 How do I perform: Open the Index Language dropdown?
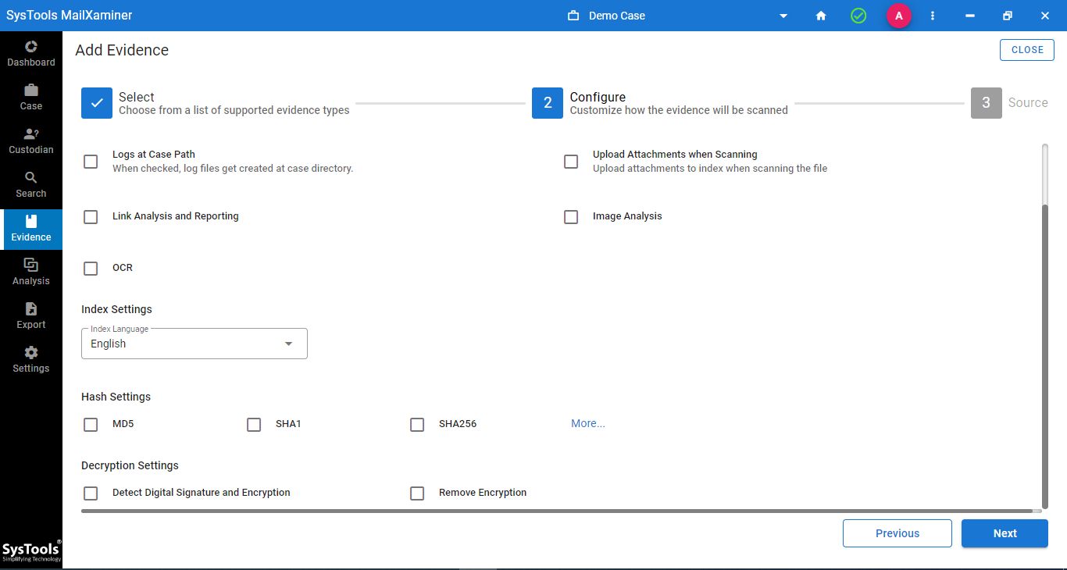194,344
